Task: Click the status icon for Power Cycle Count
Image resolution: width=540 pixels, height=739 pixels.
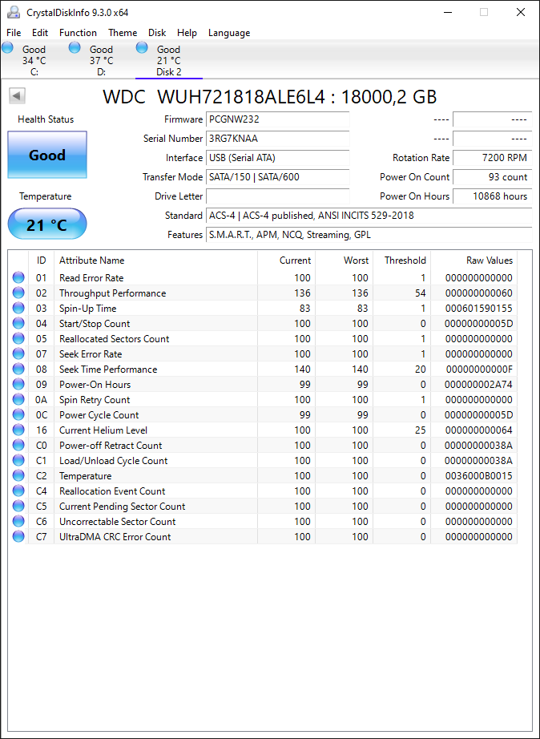Action: [18, 414]
